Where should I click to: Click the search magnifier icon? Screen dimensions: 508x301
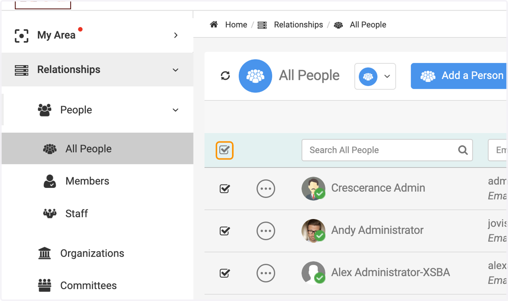(463, 150)
